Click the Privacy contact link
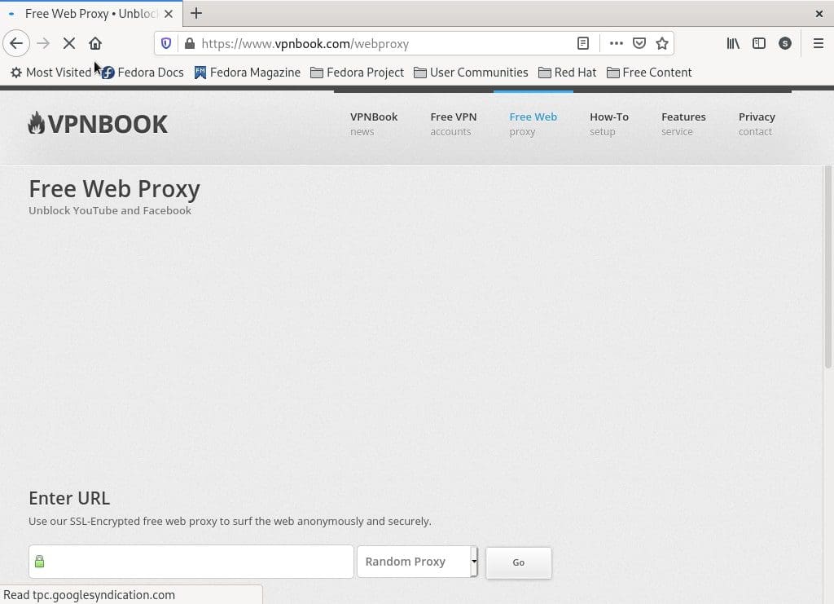This screenshot has height=604, width=834. pos(756,124)
